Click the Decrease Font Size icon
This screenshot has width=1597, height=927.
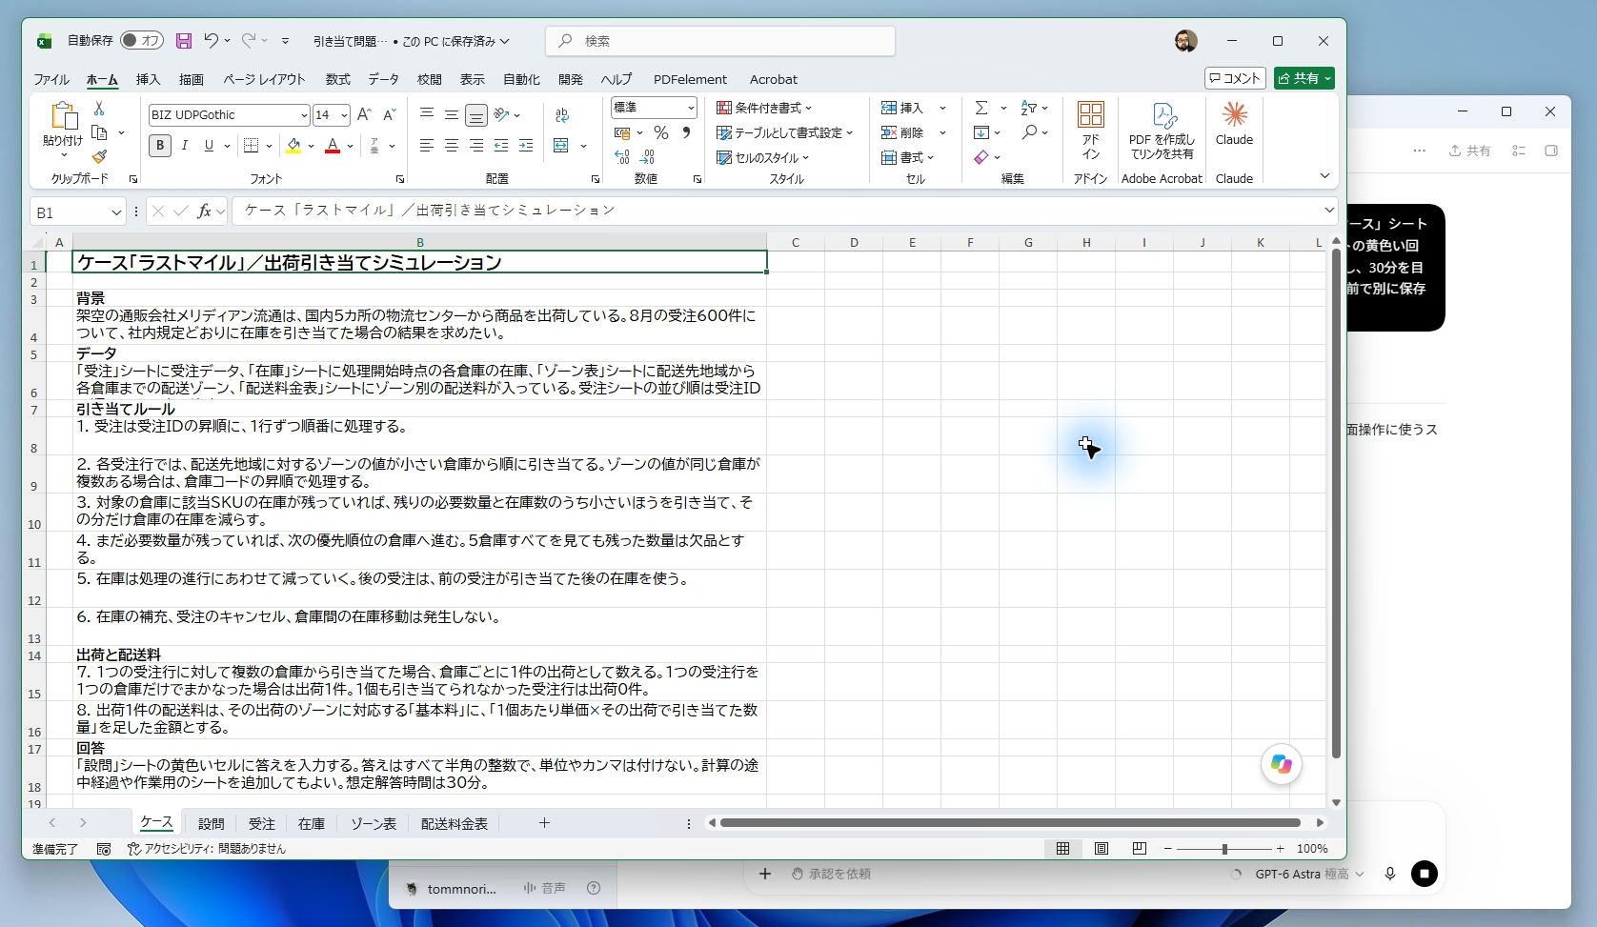(x=389, y=115)
